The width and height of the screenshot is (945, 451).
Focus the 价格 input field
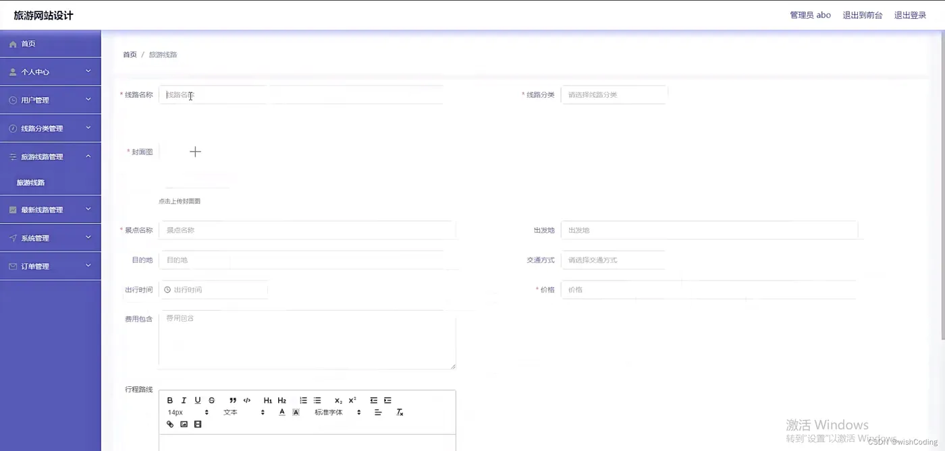click(709, 290)
